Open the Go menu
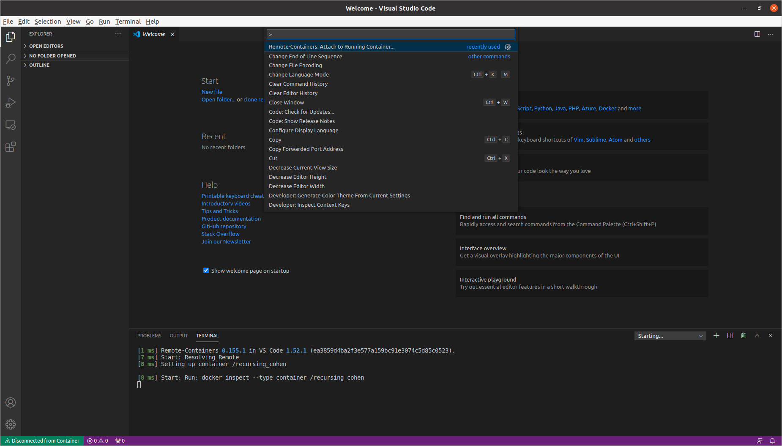The width and height of the screenshot is (782, 446). [90, 22]
